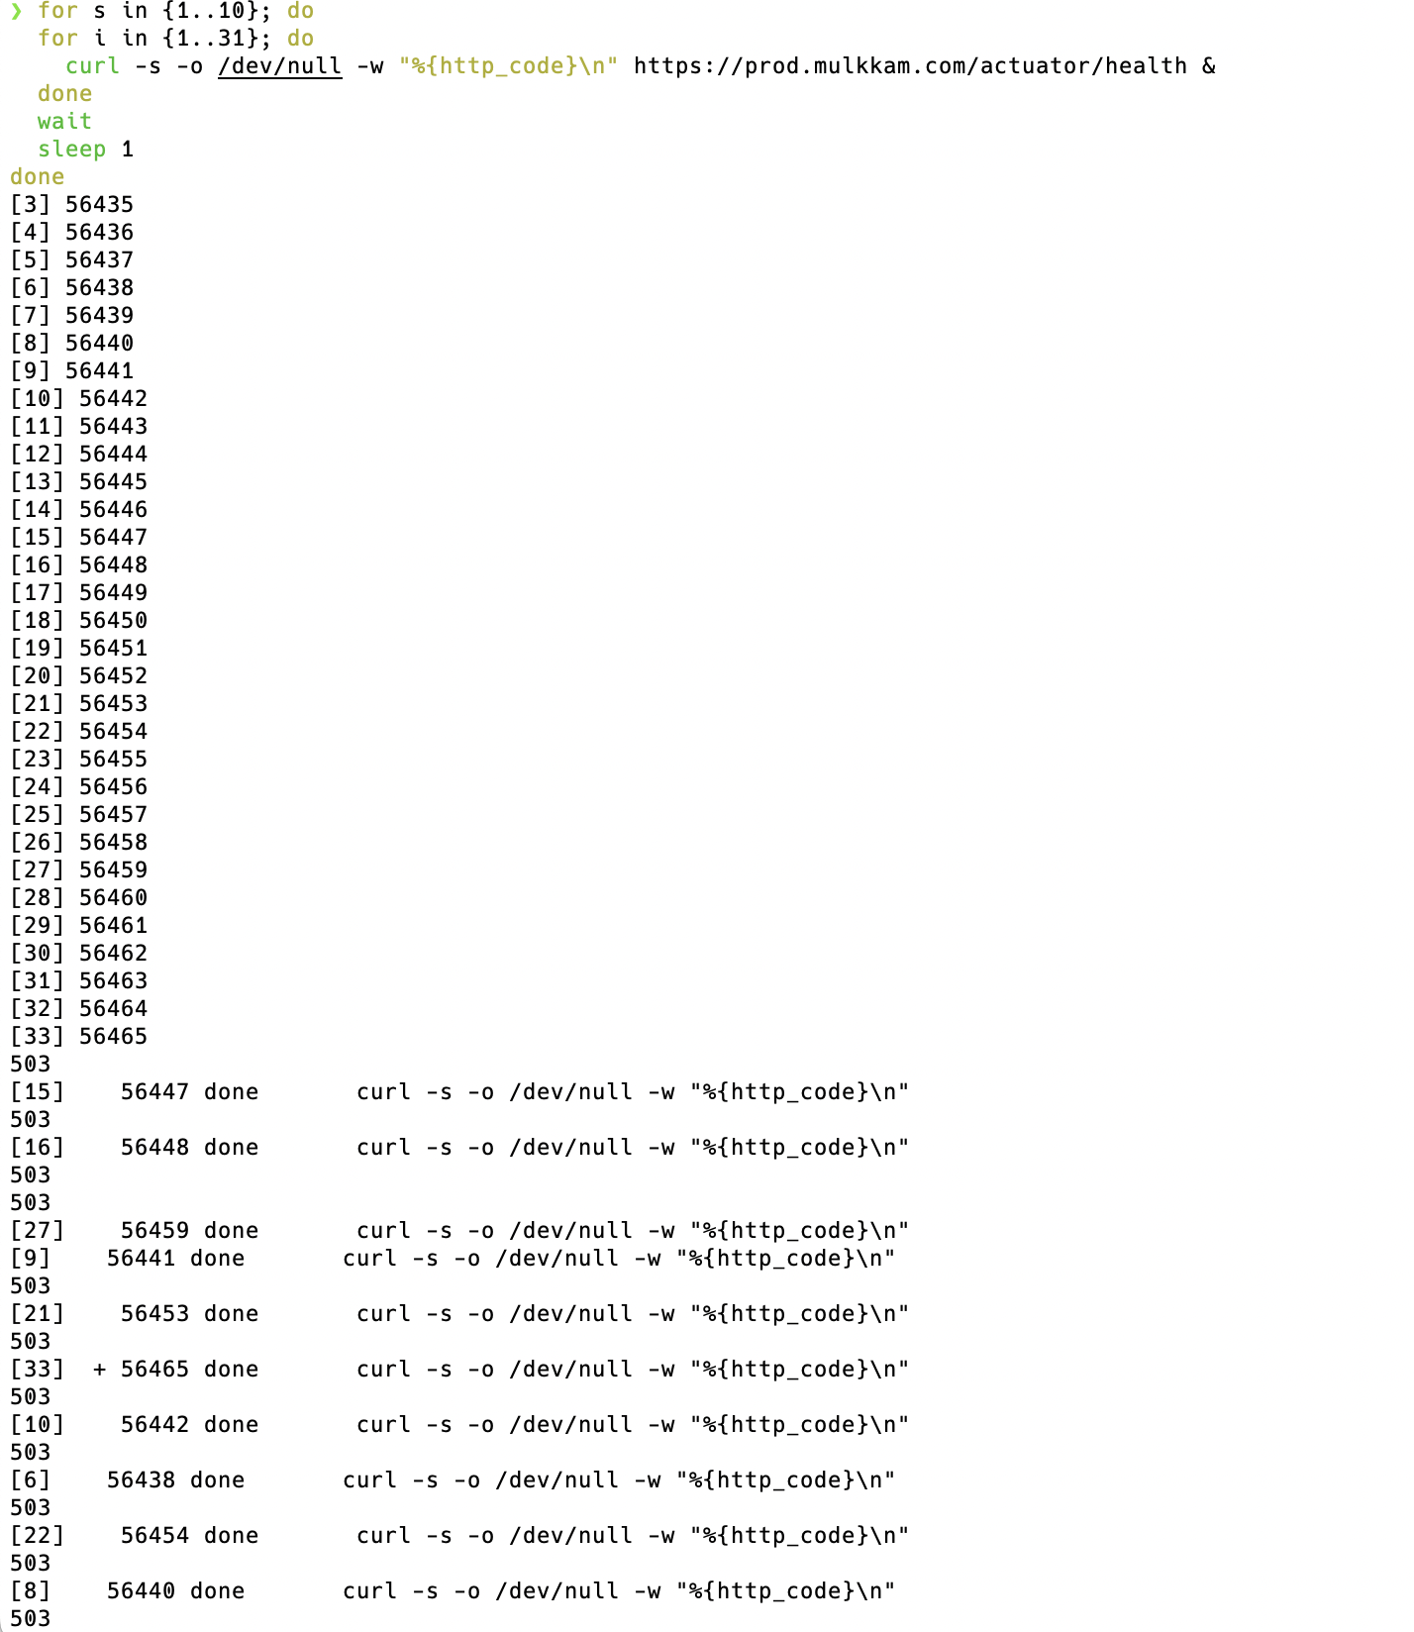Screen dimensions: 1414x1632
Task: Click the '[33] + 56465 done' status line
Action: [459, 1369]
